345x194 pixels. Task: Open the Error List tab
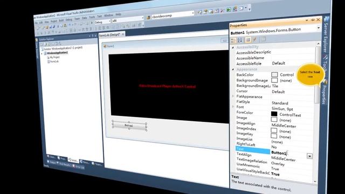click(79, 167)
